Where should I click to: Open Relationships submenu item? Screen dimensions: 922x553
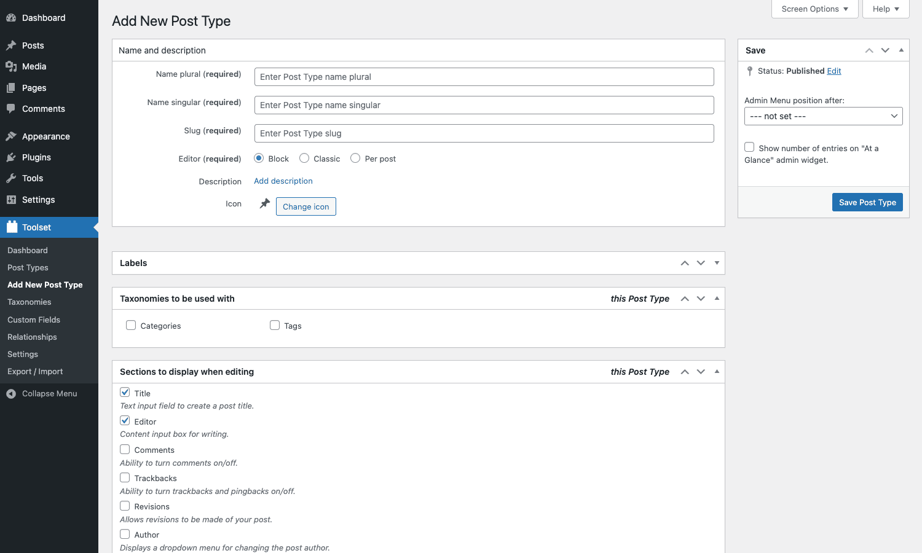click(32, 337)
